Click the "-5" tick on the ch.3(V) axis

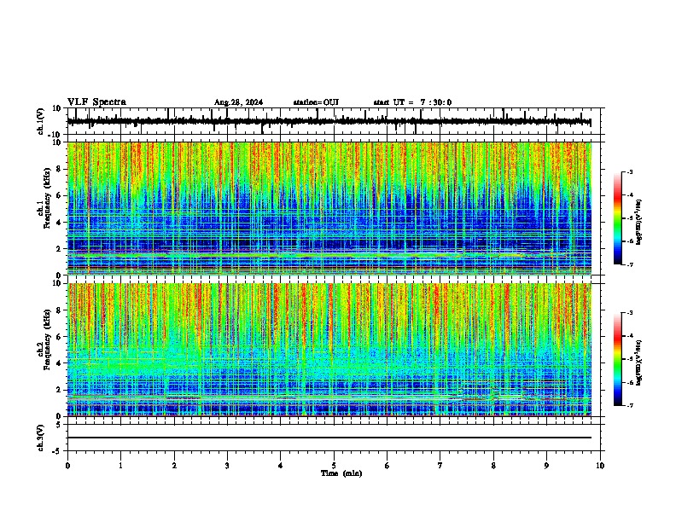tap(57, 451)
